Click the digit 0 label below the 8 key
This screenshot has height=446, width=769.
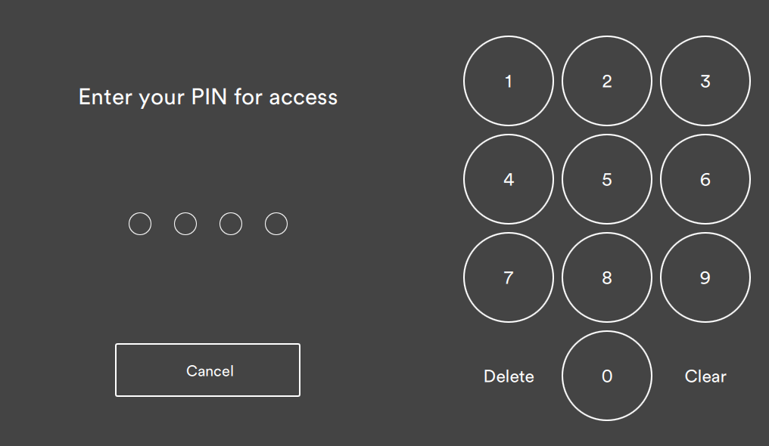point(607,376)
